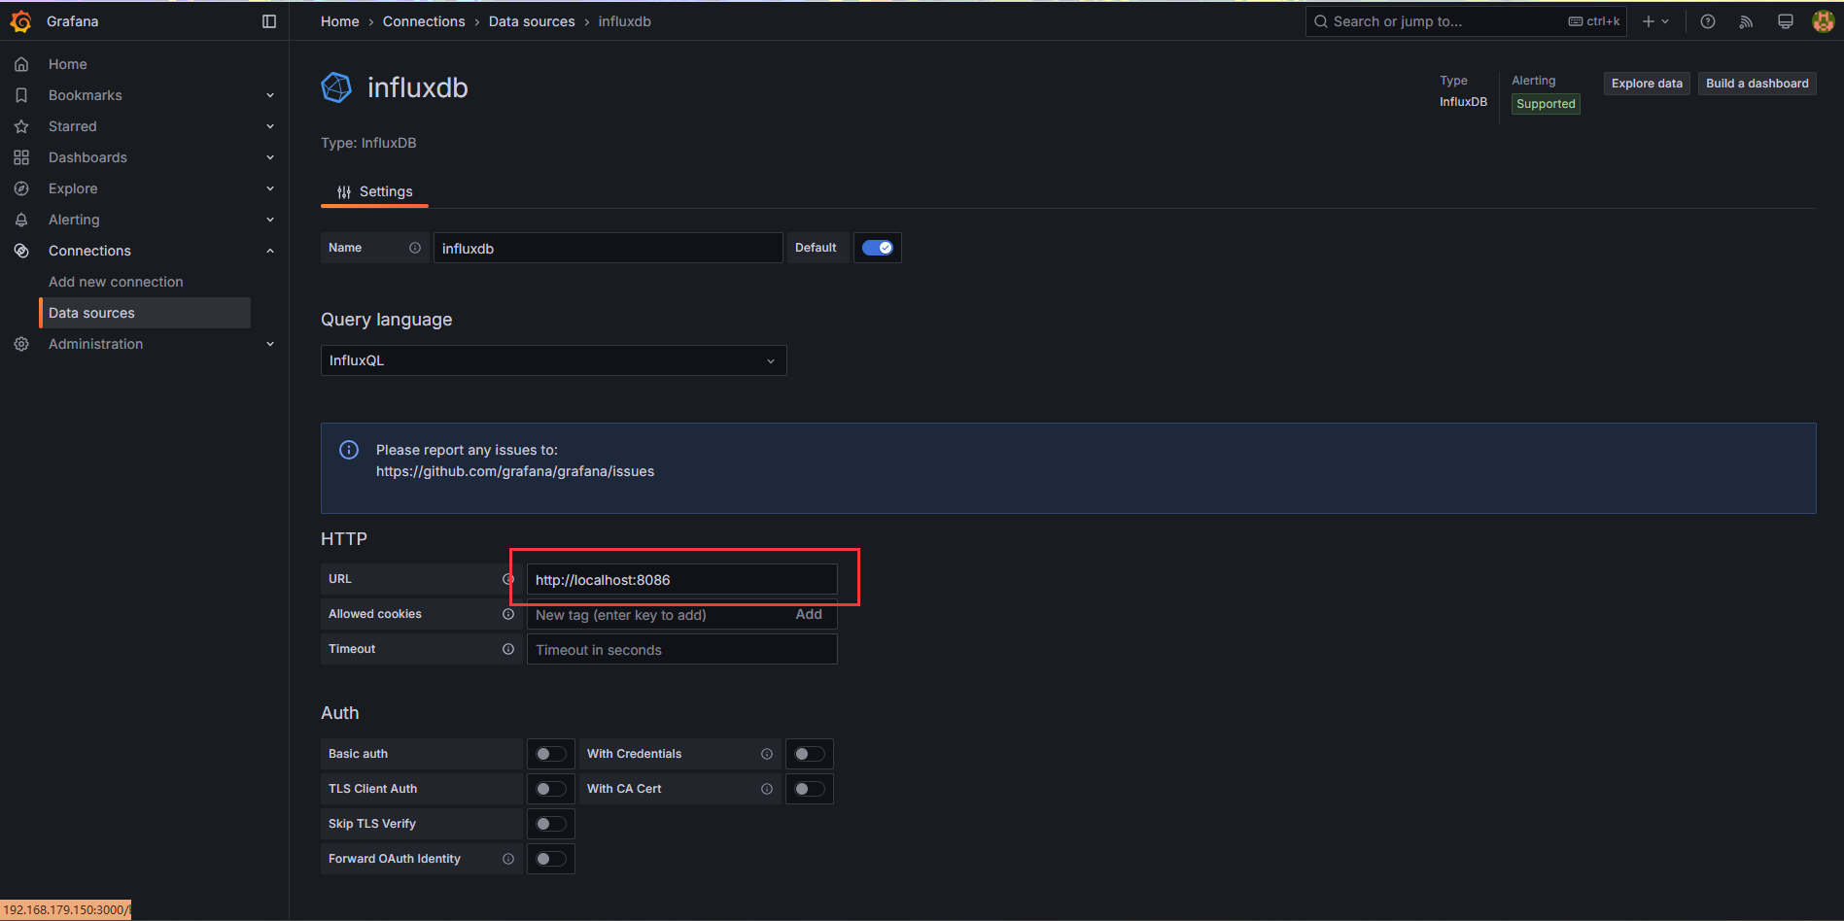Viewport: 1844px width, 921px height.
Task: Click the Timeout in seconds field
Action: click(681, 649)
